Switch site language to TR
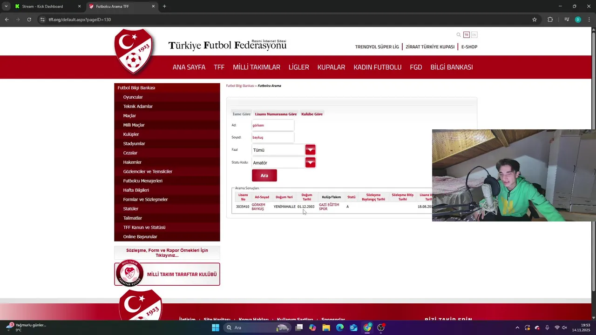This screenshot has height=335, width=596. [x=467, y=35]
